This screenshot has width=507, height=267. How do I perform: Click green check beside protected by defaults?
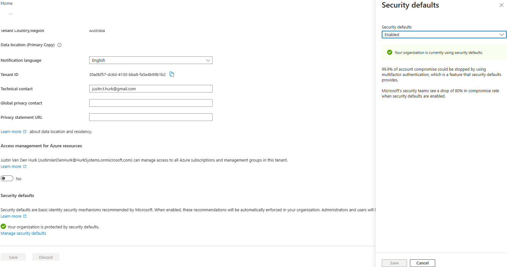pos(3,226)
